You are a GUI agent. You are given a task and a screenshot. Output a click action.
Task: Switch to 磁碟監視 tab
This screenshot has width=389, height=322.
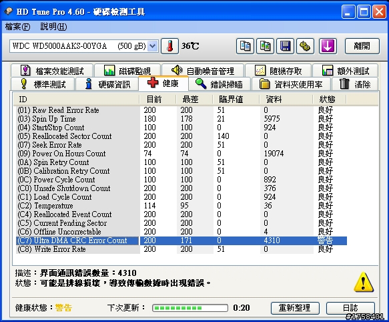point(127,71)
